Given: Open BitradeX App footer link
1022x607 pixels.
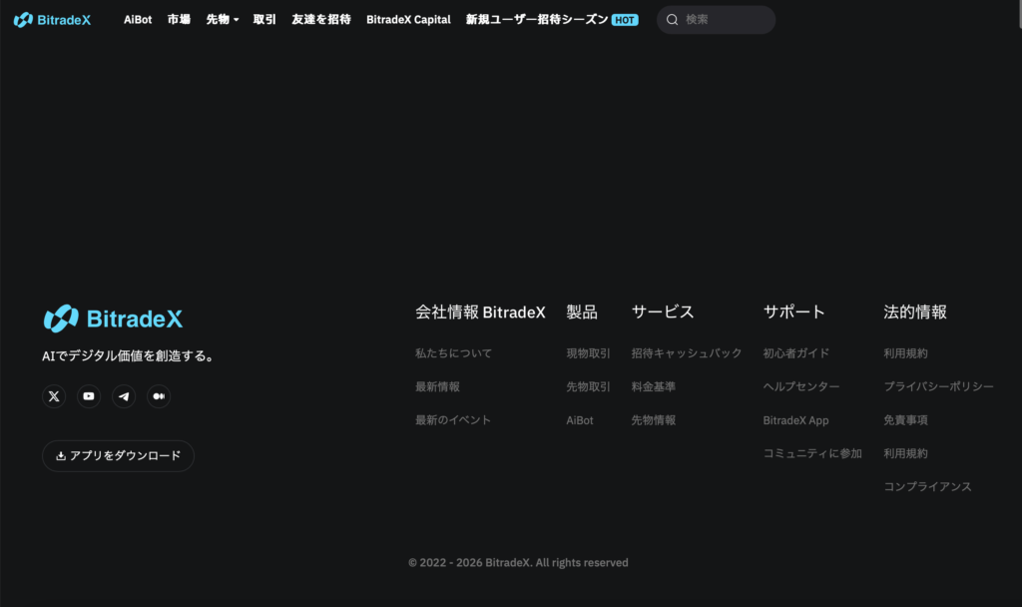Looking at the screenshot, I should (795, 420).
